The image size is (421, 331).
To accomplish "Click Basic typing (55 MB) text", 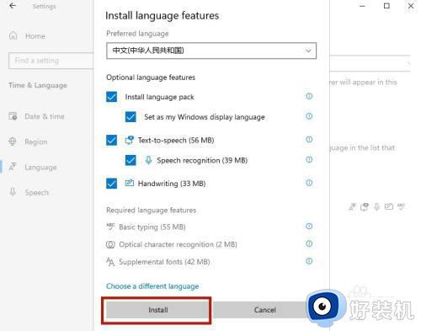I will coord(152,227).
